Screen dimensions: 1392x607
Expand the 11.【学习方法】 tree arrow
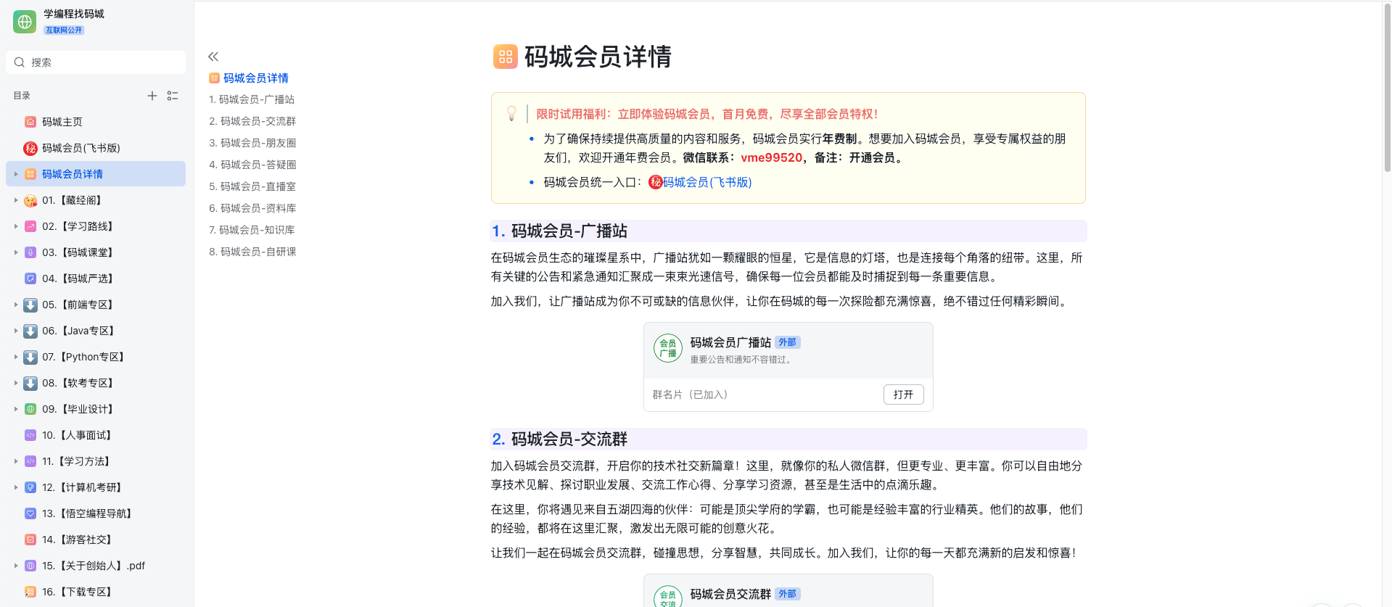(x=16, y=461)
